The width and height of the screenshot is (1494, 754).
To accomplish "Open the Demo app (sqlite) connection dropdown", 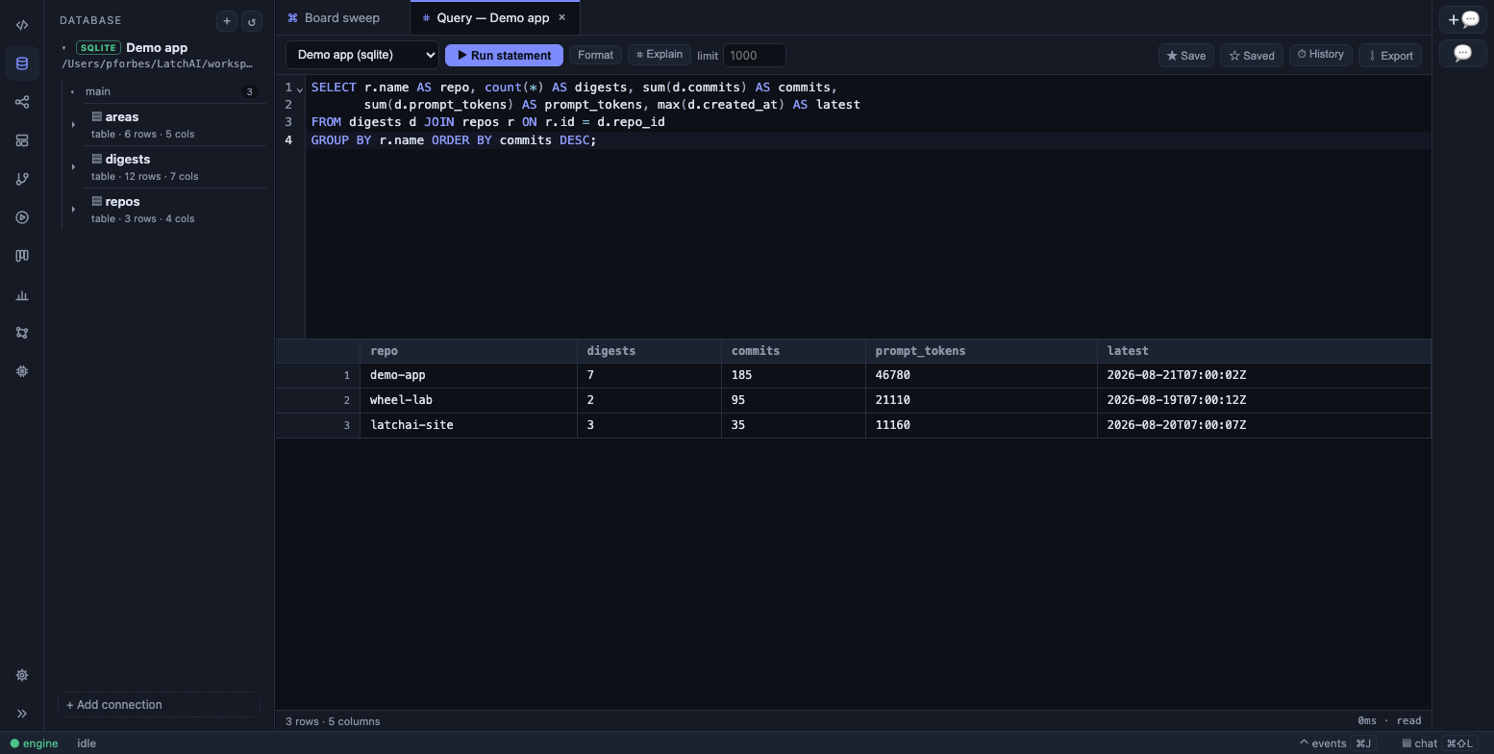I will coord(362,55).
